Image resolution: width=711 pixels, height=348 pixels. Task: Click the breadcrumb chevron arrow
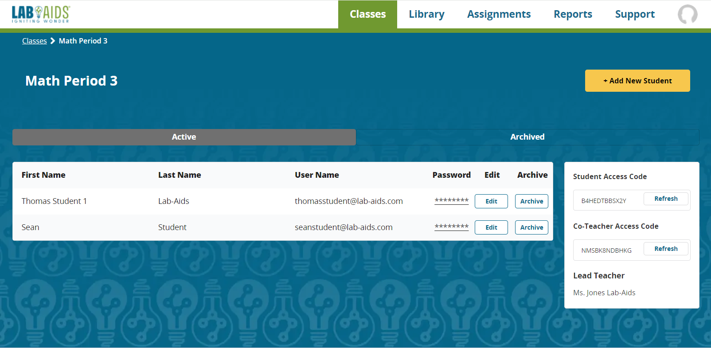coord(53,41)
